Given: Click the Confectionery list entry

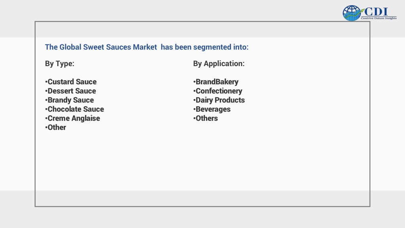Looking at the screenshot, I should 218,91.
